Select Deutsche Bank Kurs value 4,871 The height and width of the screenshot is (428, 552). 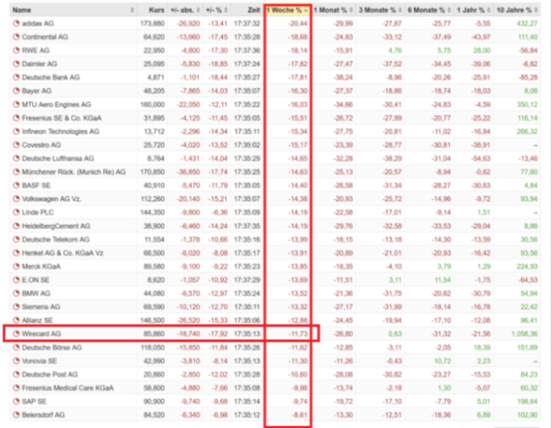[x=156, y=78]
